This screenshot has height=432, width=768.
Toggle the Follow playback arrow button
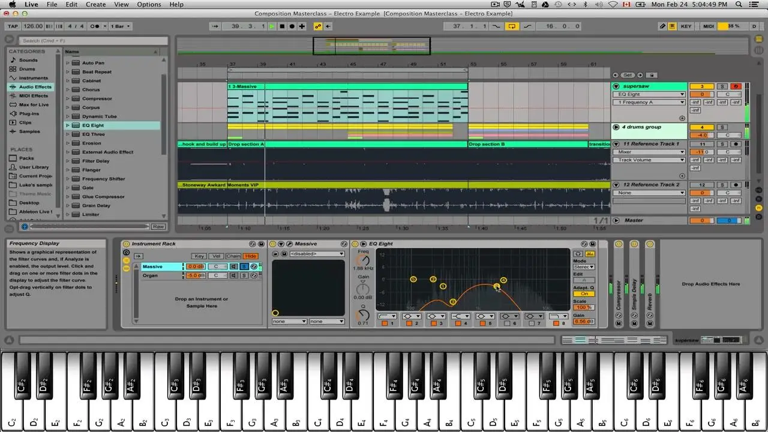[215, 26]
